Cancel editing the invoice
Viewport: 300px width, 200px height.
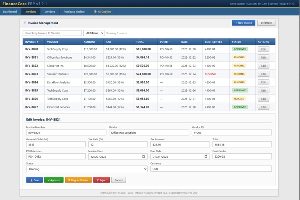[118, 180]
